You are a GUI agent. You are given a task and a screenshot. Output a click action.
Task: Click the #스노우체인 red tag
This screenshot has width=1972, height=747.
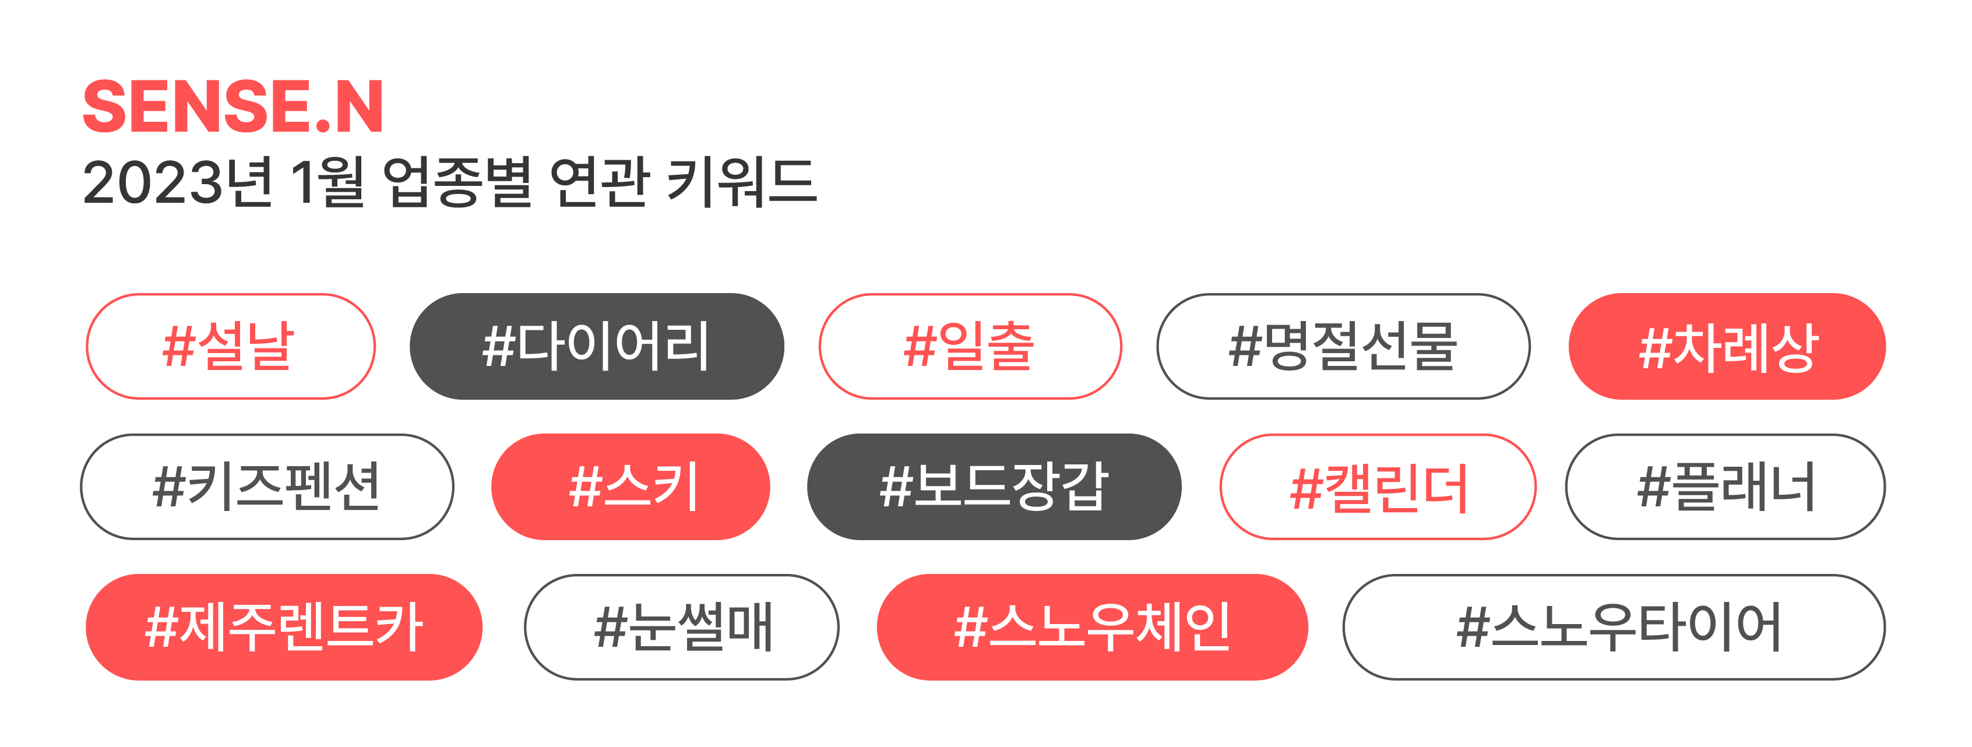pyautogui.click(x=1093, y=627)
